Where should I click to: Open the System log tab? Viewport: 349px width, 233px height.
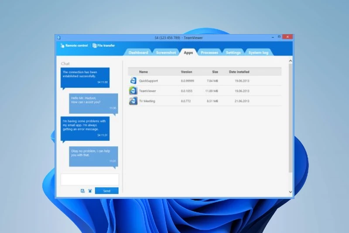tap(258, 52)
